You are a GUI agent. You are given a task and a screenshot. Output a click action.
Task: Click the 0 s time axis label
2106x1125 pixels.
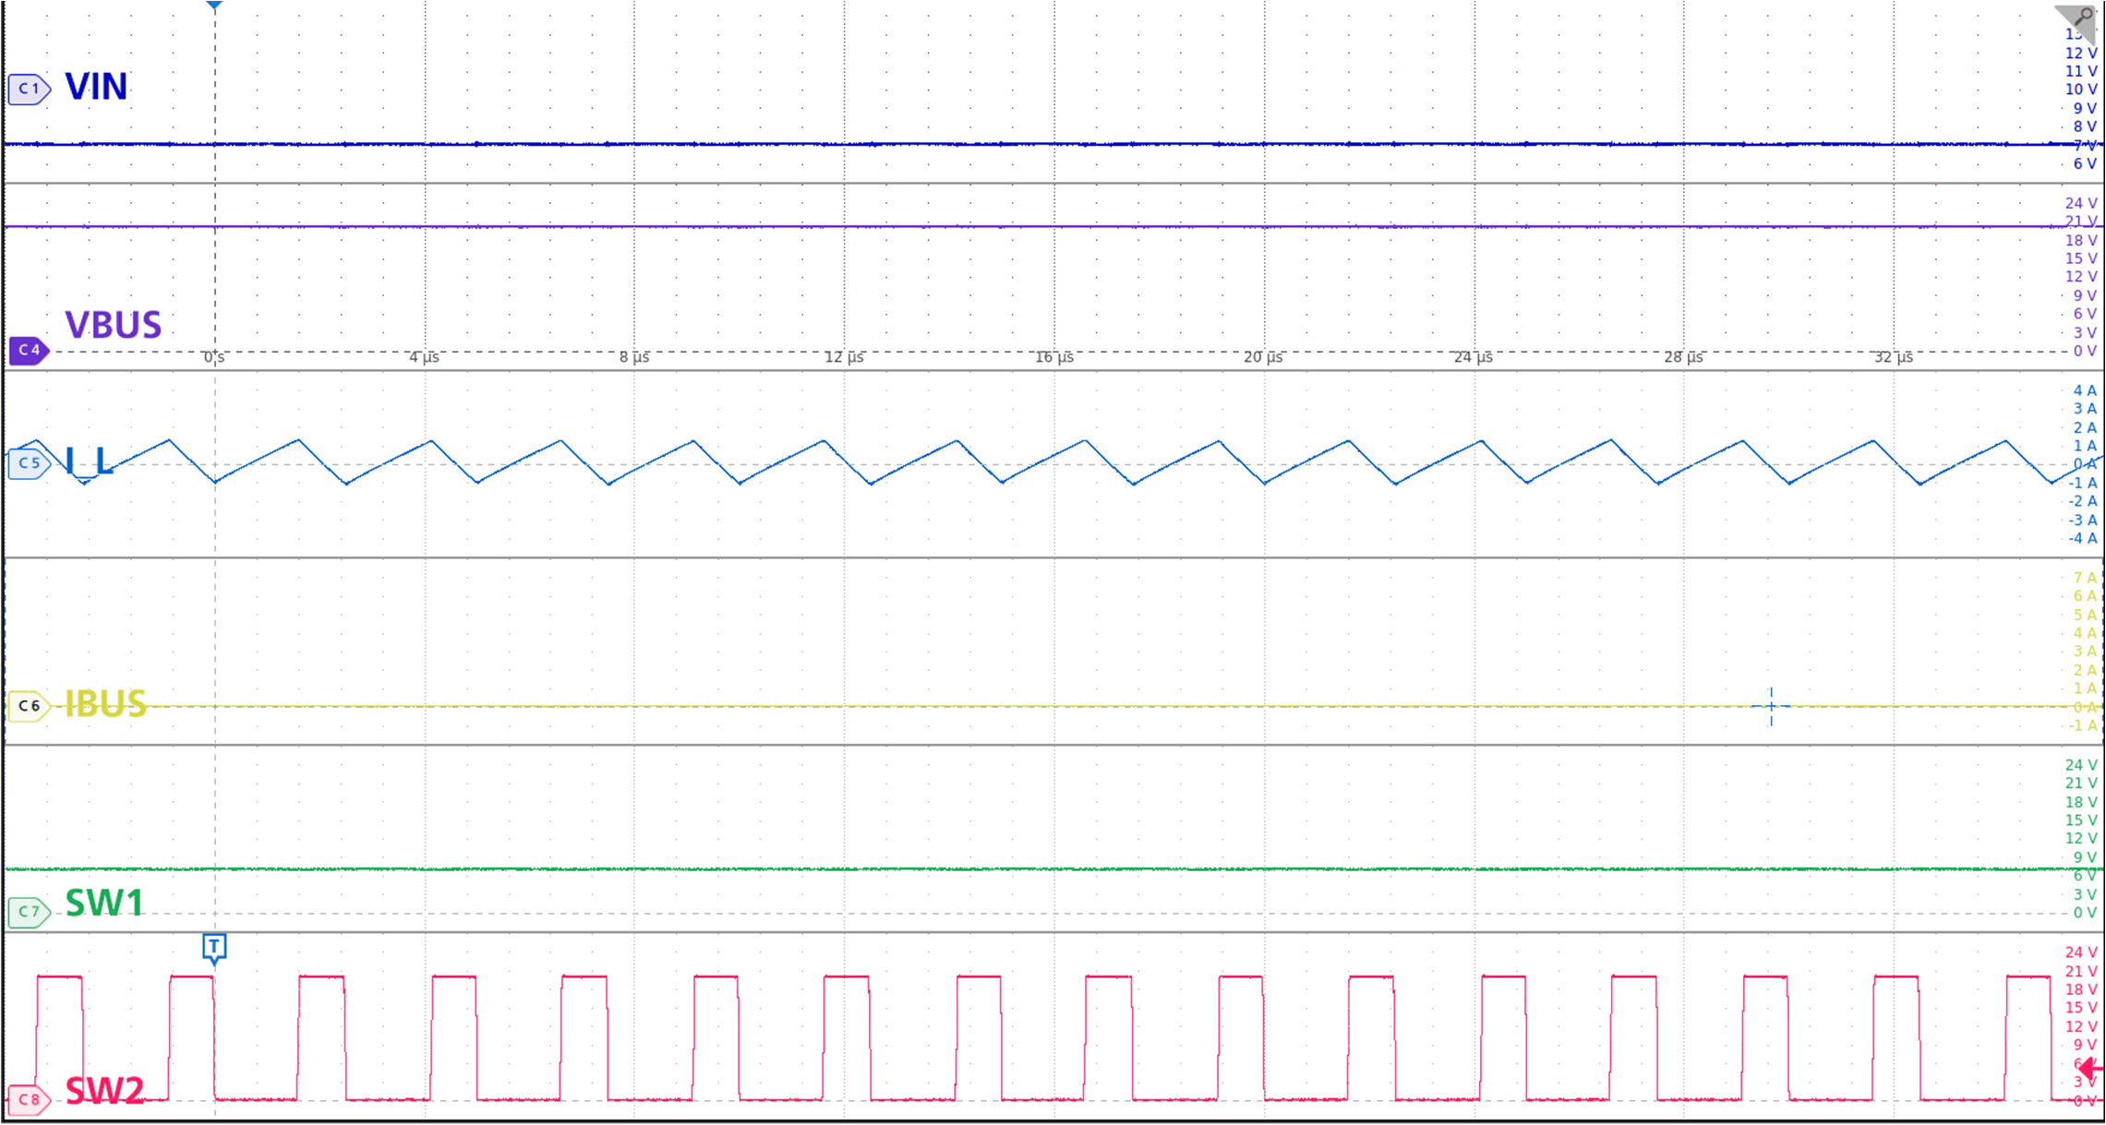click(x=213, y=357)
